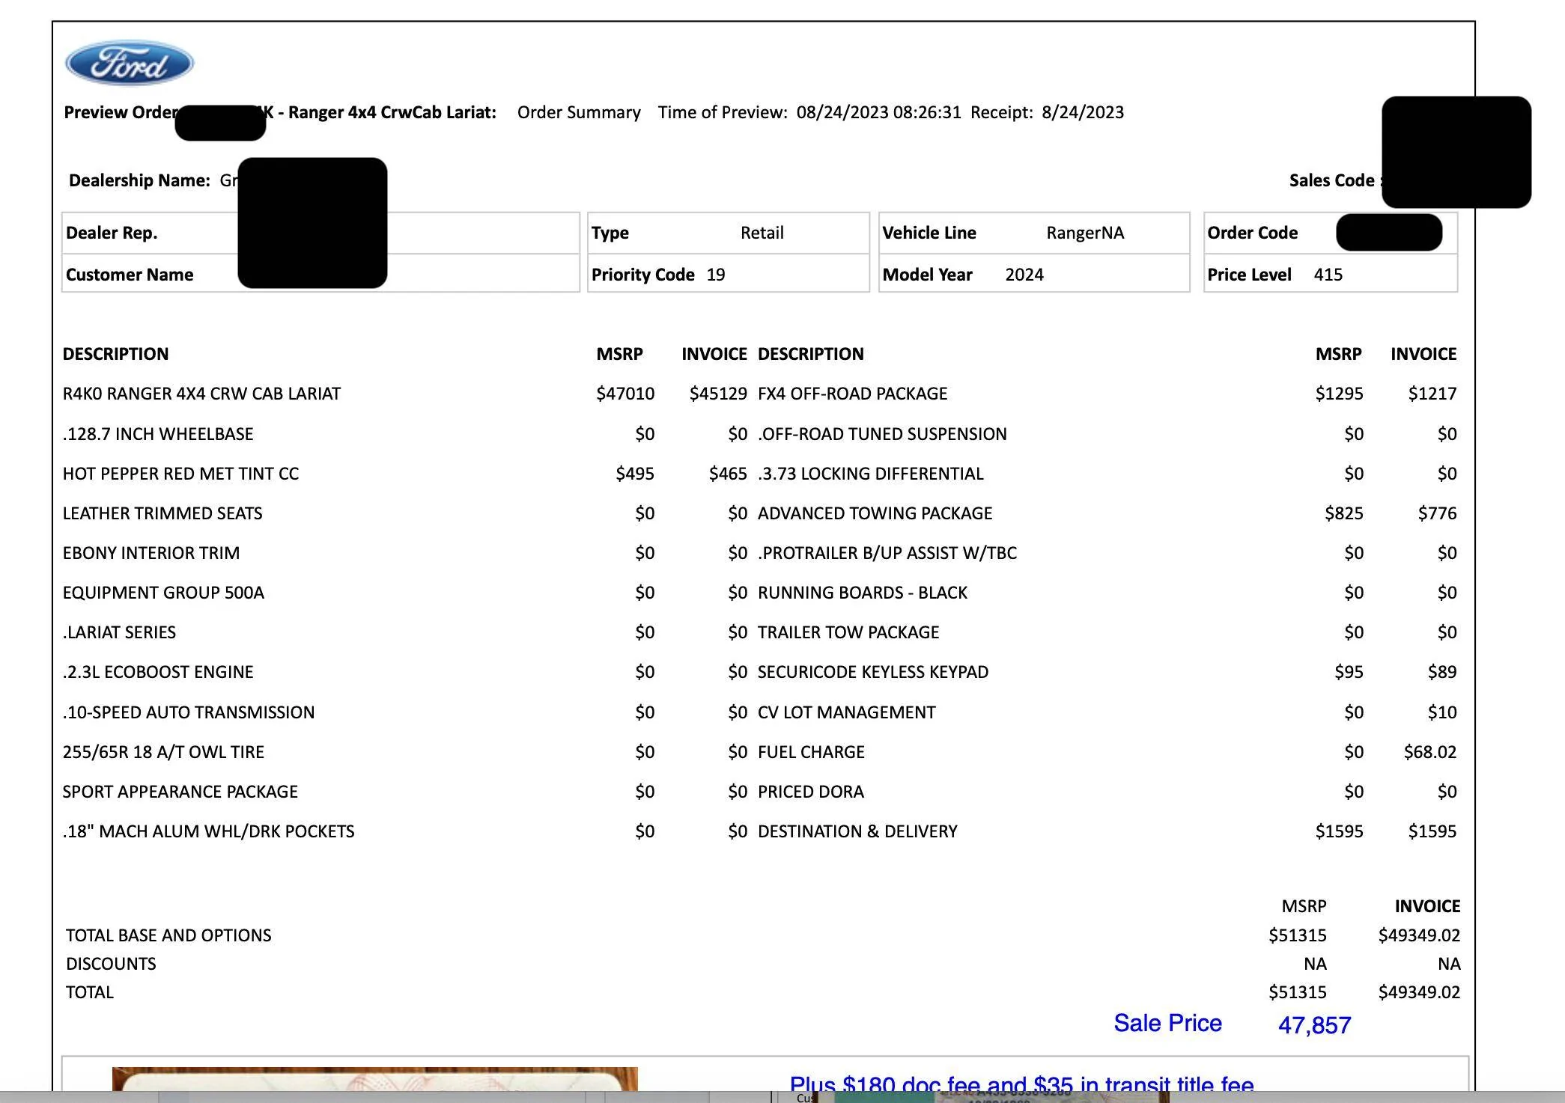Viewport: 1565px width, 1103px height.
Task: Click the Ford oval logo
Action: [x=130, y=64]
